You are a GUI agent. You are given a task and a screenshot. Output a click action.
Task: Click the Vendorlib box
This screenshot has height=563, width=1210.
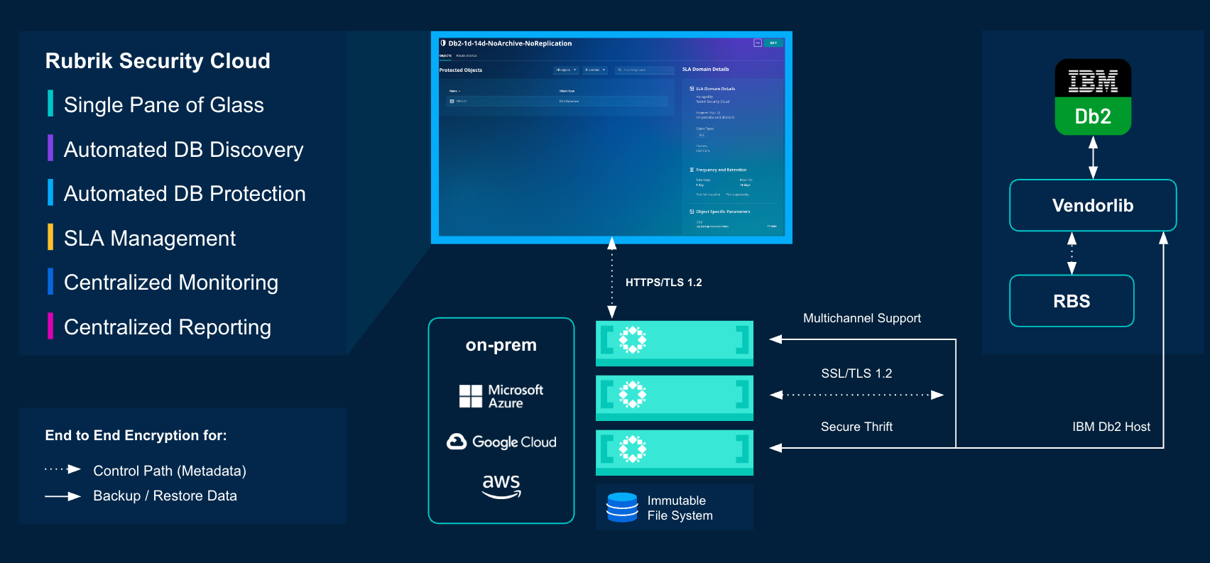1093,205
